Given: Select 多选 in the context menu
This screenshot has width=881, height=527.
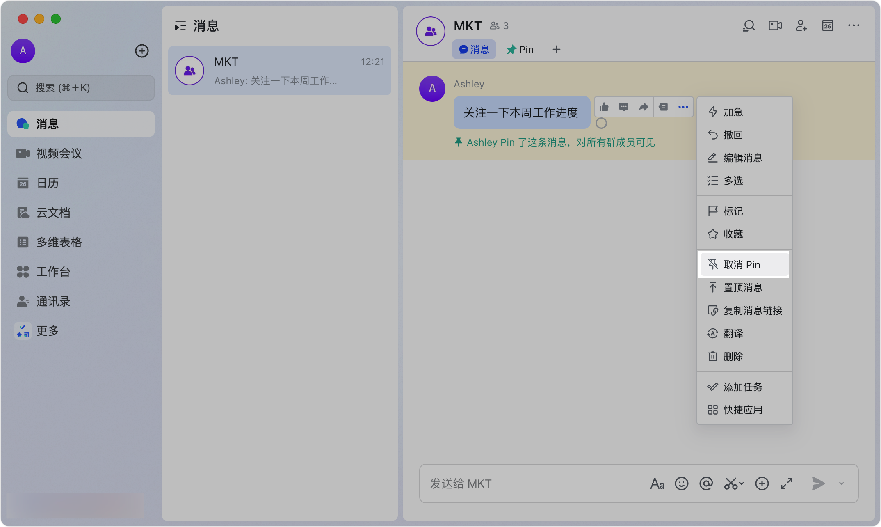Looking at the screenshot, I should [745, 181].
